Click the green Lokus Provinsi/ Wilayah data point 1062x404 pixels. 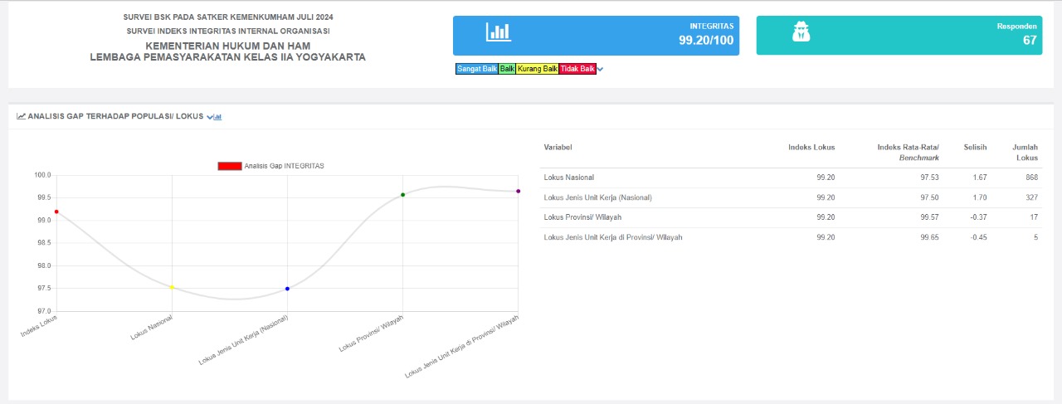tap(402, 195)
